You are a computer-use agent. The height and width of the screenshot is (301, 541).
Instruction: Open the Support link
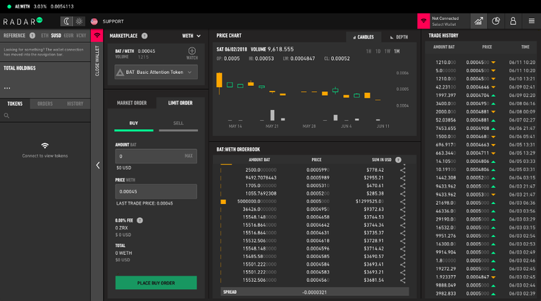coord(113,22)
